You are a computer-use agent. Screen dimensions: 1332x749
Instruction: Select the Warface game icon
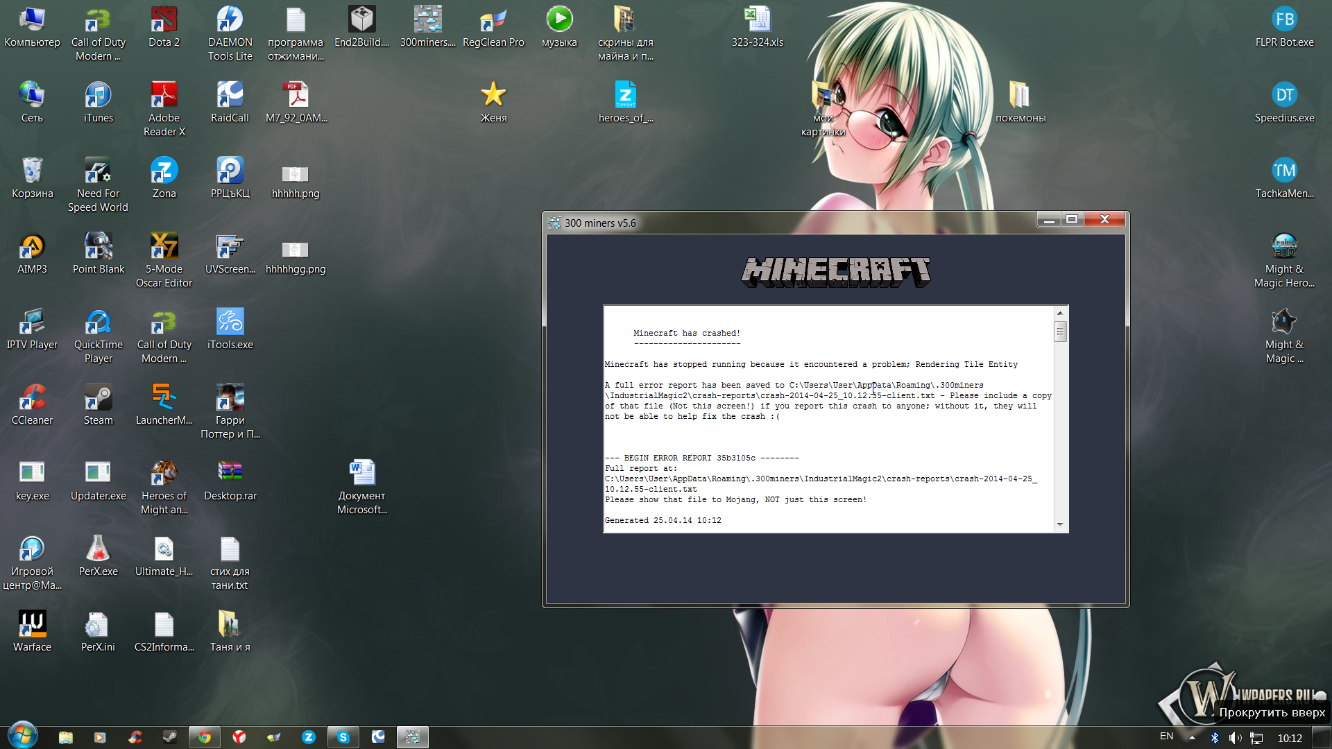click(x=32, y=626)
